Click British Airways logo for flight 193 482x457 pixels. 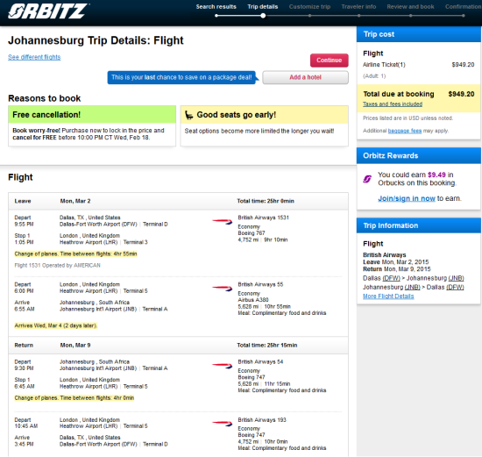point(222,424)
